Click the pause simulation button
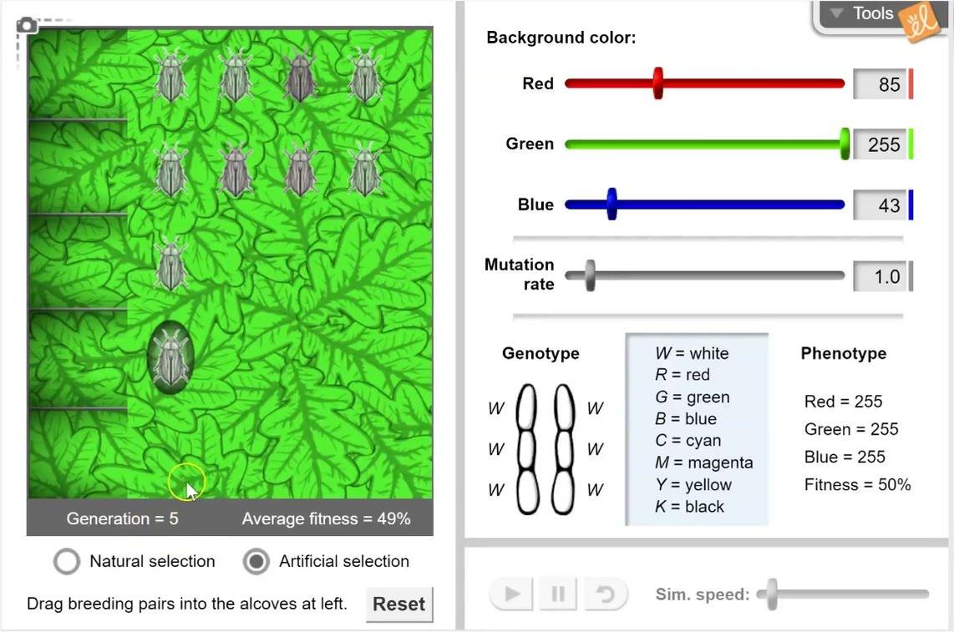954x632 pixels. click(558, 594)
